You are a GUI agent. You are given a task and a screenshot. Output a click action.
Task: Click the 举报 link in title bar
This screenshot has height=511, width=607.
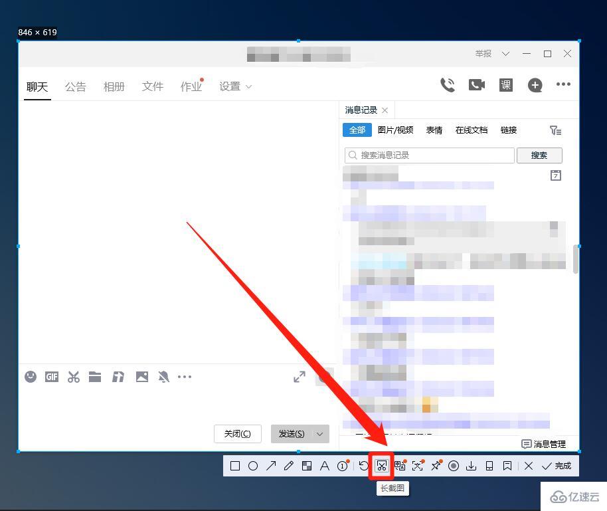point(483,53)
